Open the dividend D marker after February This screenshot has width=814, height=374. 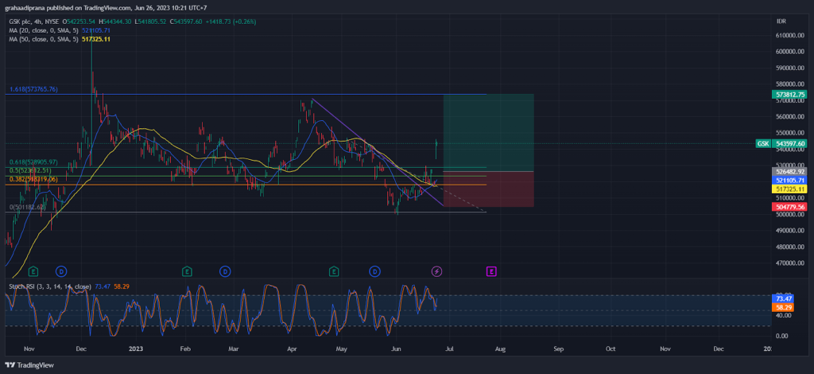(x=225, y=271)
